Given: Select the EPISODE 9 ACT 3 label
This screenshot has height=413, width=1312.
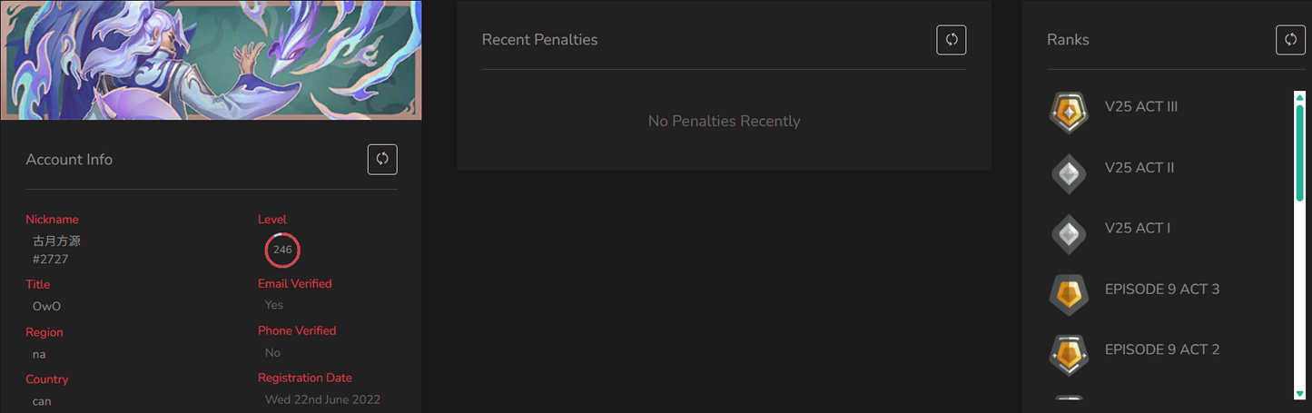Looking at the screenshot, I should coord(1162,289).
